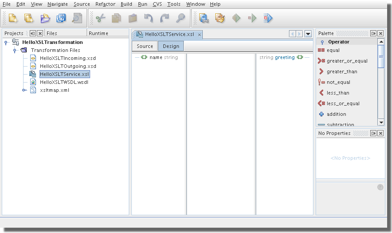Open the Navigate menu
Screen dimensions: 392x233
(58, 4)
